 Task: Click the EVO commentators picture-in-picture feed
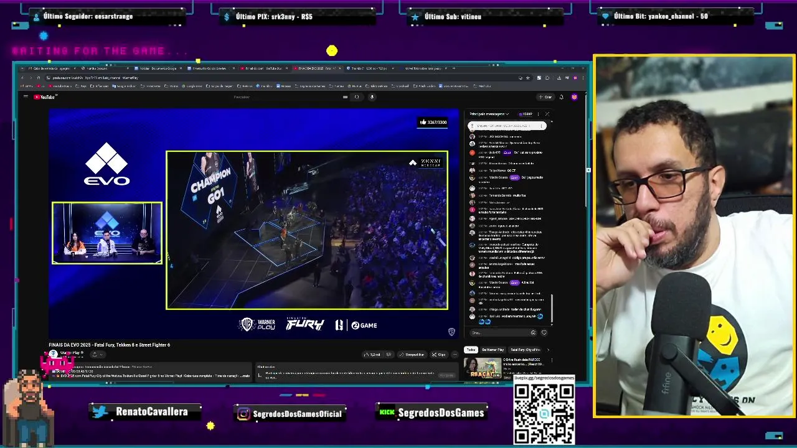[x=107, y=233]
